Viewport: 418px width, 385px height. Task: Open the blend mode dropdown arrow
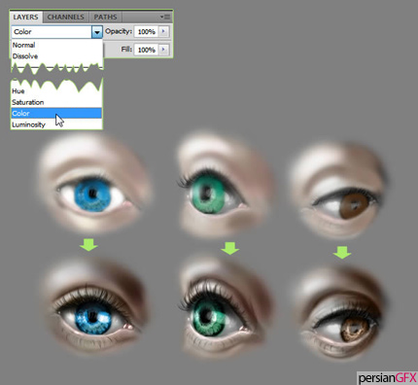[x=97, y=32]
